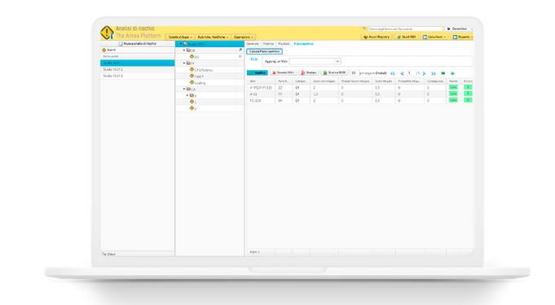Click the Item column header in the table
Image resolution: width=555 pixels, height=305 pixels.
(262, 81)
